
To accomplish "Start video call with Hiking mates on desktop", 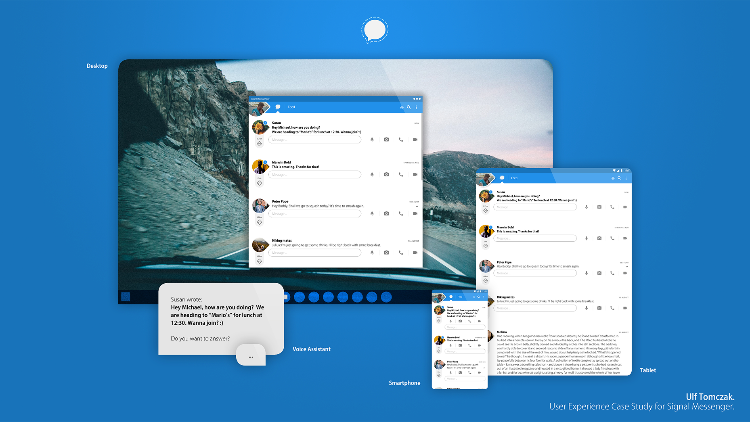I will (x=415, y=253).
